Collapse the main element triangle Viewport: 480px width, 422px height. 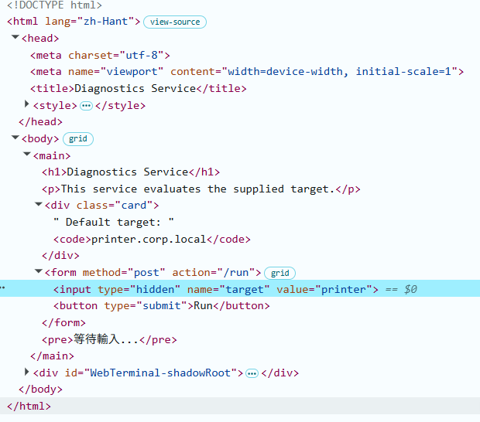click(27, 155)
